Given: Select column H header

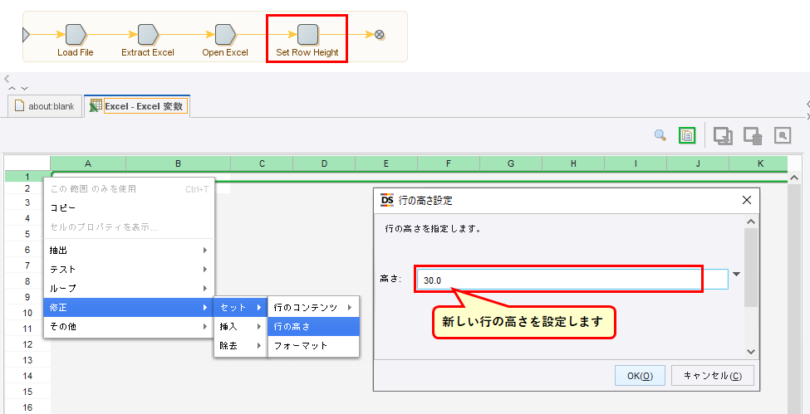Looking at the screenshot, I should click(x=573, y=163).
